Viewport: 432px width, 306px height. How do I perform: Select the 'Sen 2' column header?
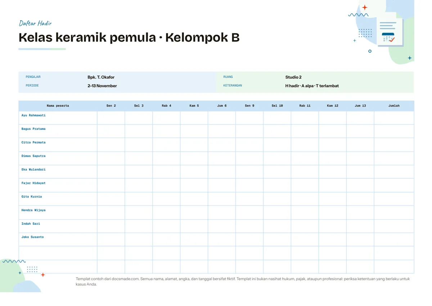coord(111,106)
